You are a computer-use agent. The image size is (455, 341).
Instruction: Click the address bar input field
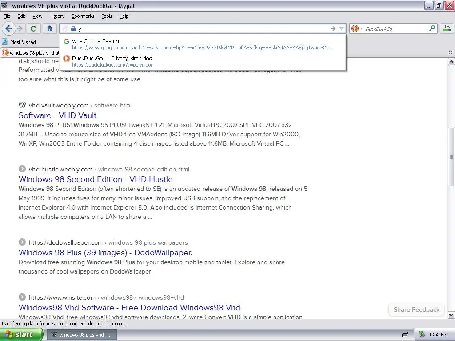tap(203, 28)
